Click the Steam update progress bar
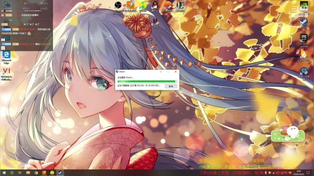 click(x=147, y=81)
